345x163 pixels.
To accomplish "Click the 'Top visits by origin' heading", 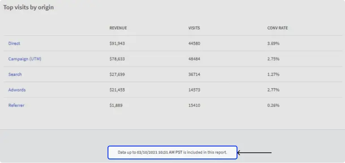I will 28,7.
